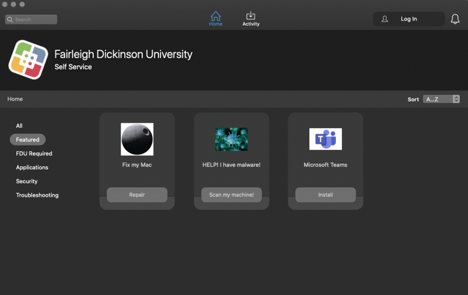This screenshot has height=295, width=468.
Task: Open the Troubleshooting category
Action: [37, 195]
